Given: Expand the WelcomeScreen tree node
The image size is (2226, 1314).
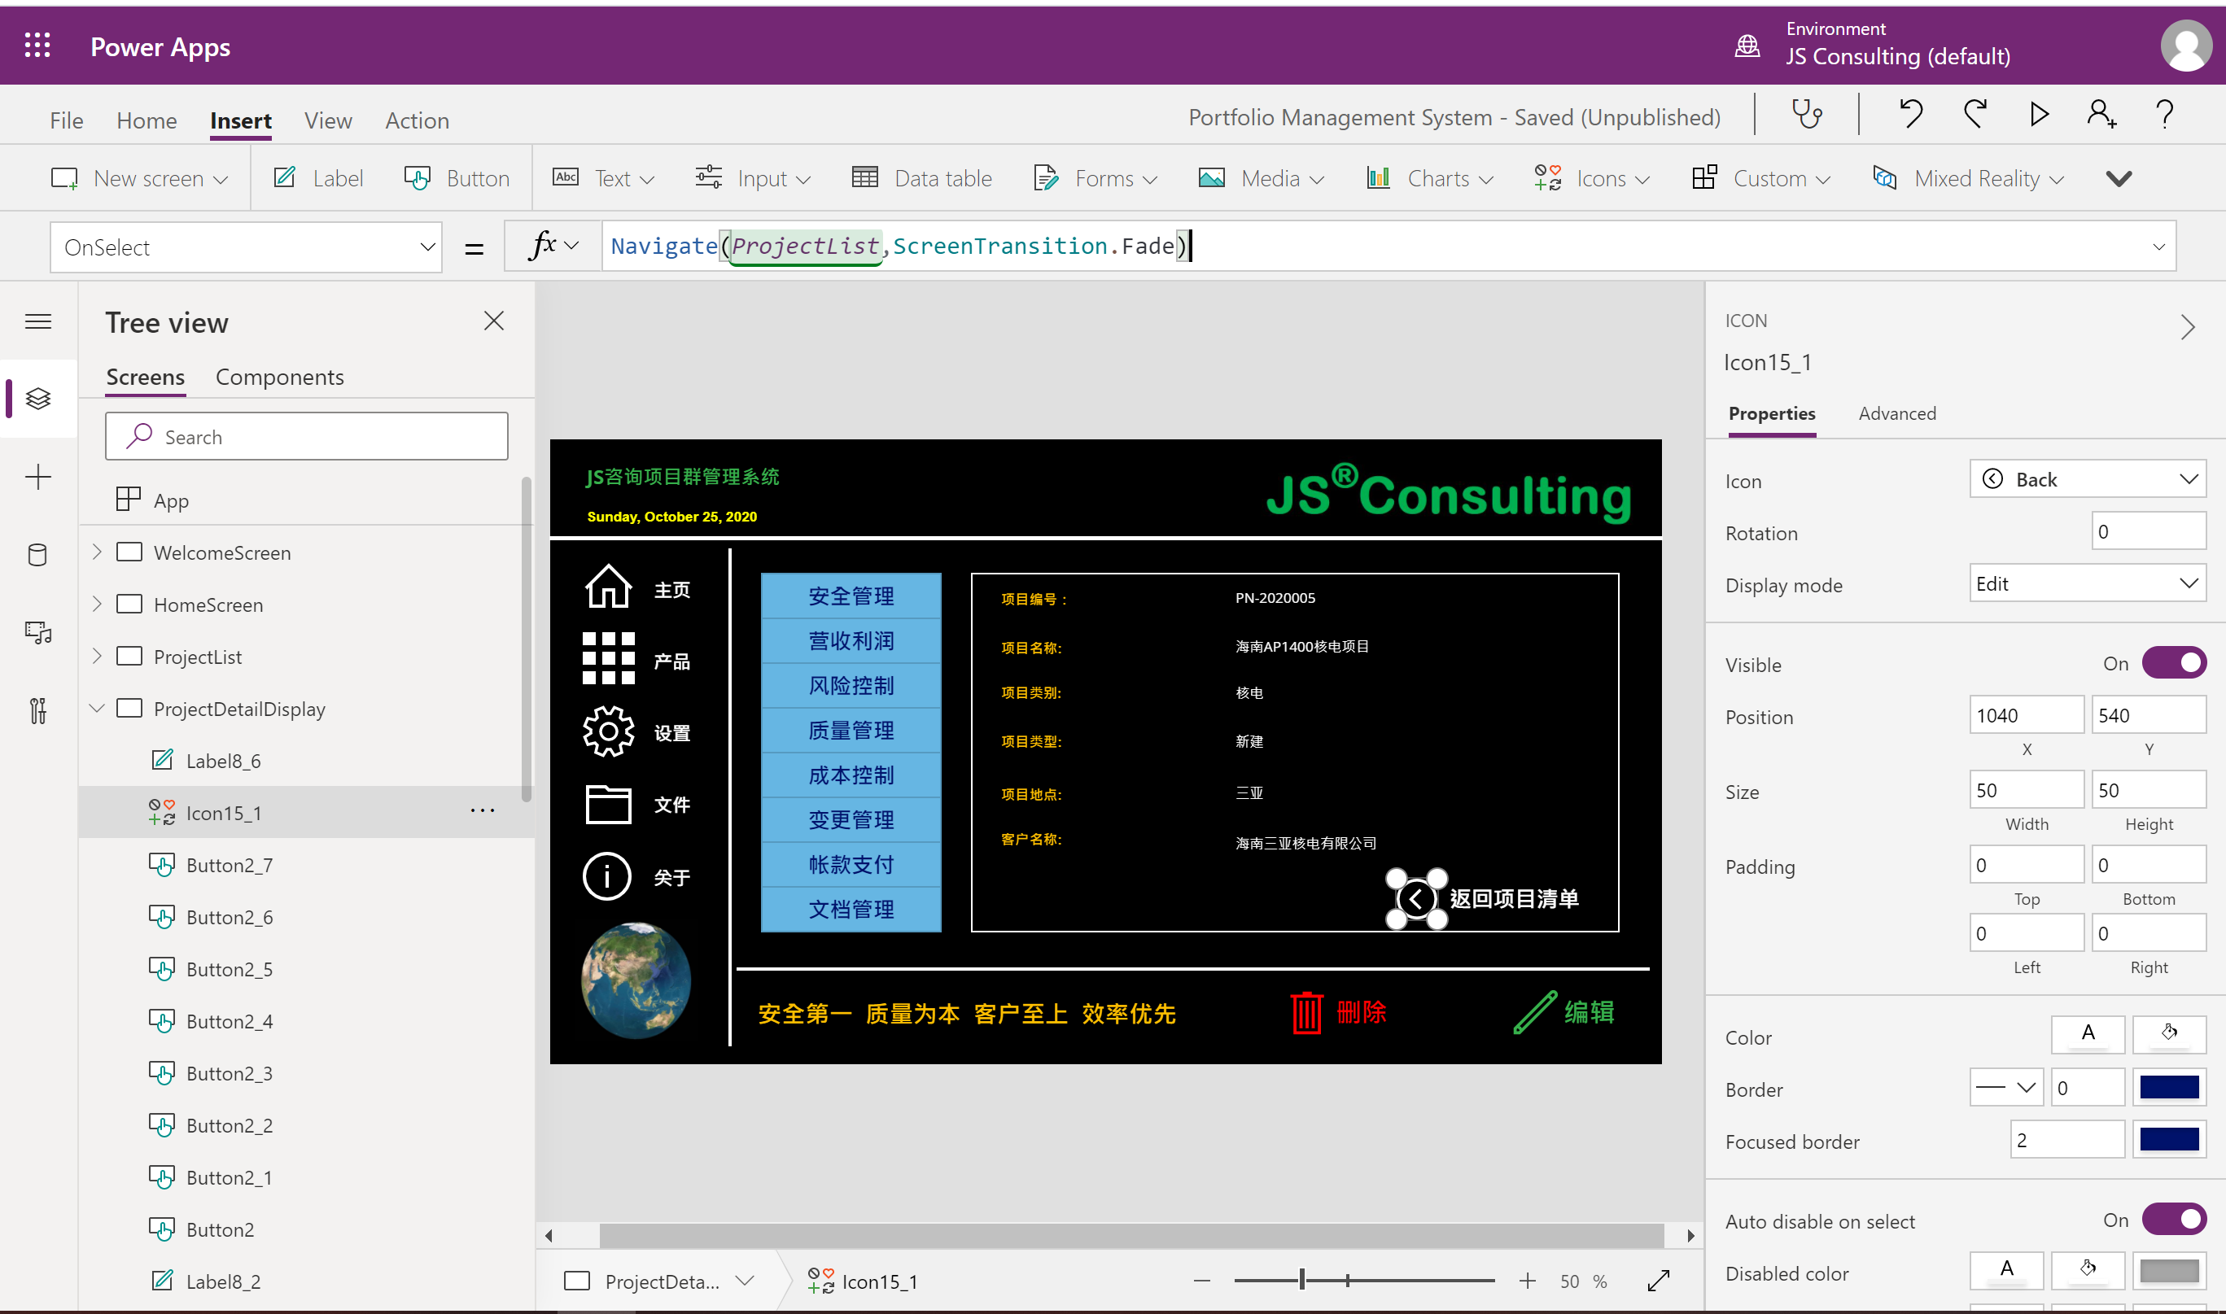Looking at the screenshot, I should (x=98, y=552).
